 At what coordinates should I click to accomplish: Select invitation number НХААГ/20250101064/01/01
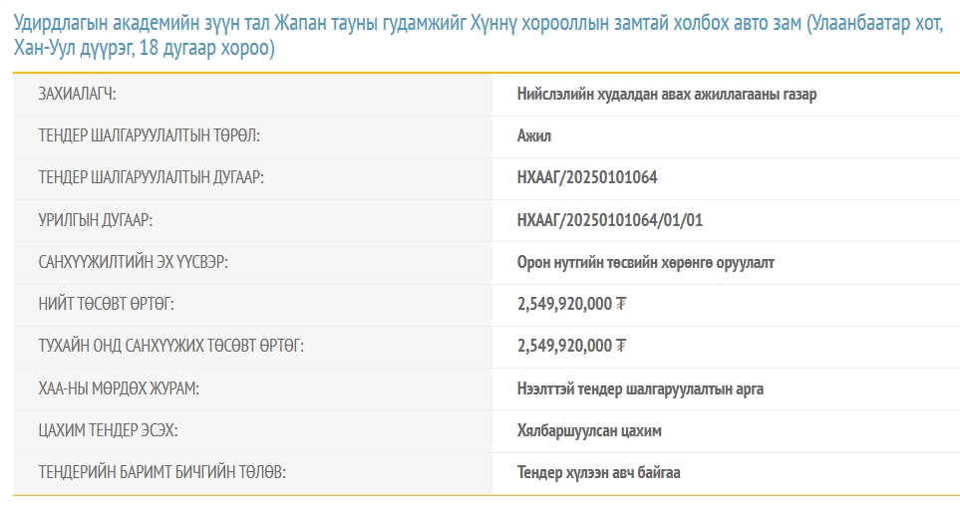coord(610,220)
